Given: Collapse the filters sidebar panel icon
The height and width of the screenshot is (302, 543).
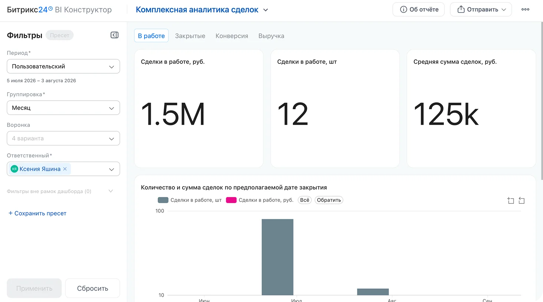Looking at the screenshot, I should [115, 35].
